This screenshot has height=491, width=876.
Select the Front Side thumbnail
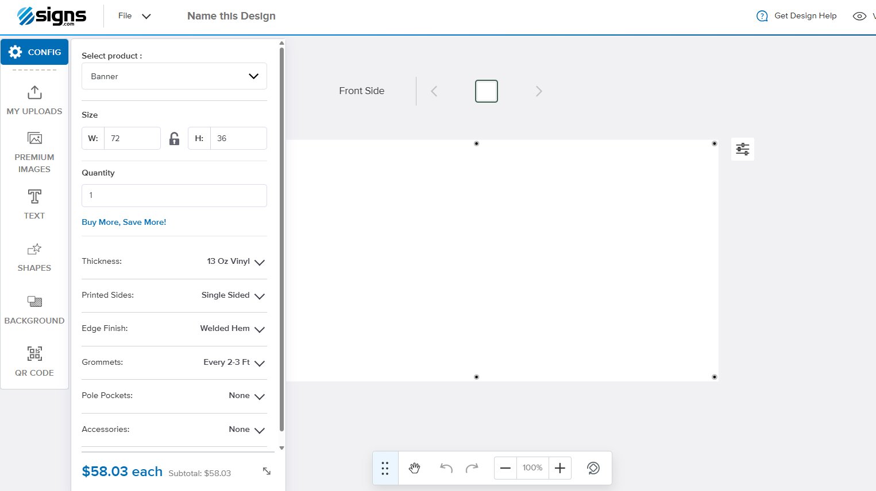[487, 91]
